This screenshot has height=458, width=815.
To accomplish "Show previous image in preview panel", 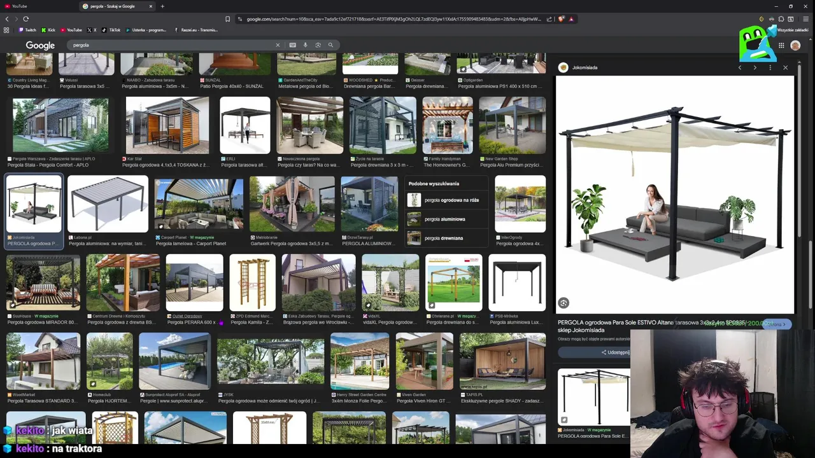I will [x=740, y=67].
